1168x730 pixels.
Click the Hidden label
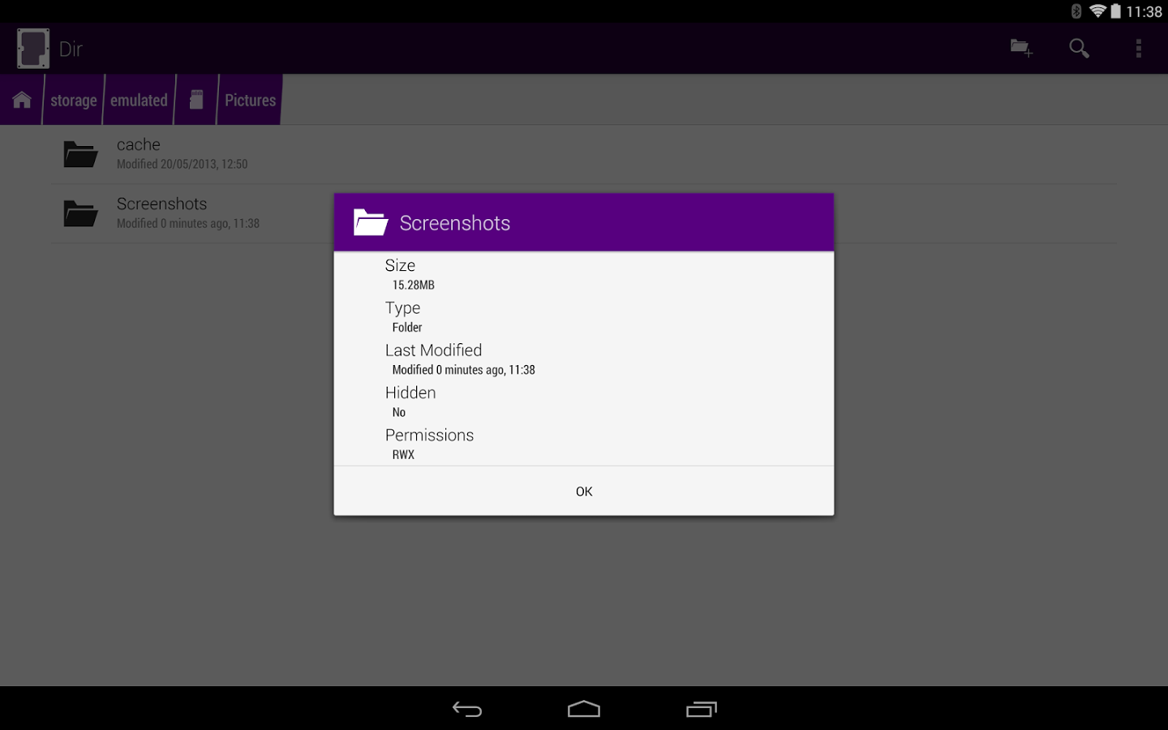(410, 393)
